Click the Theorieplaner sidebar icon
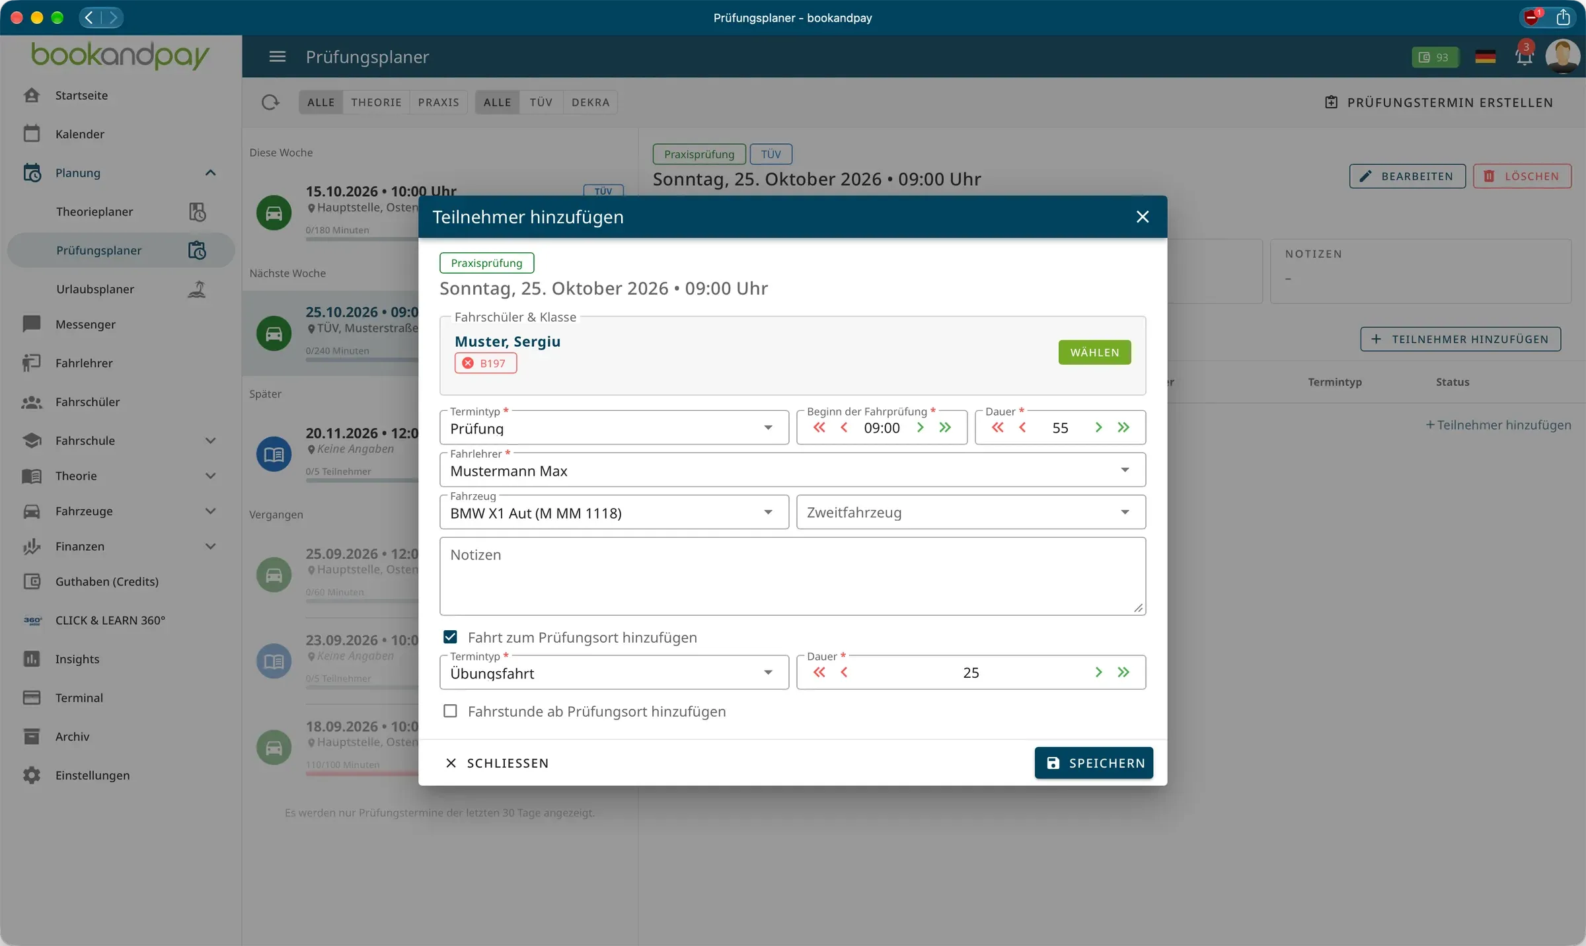Image resolution: width=1586 pixels, height=946 pixels. pyautogui.click(x=197, y=212)
